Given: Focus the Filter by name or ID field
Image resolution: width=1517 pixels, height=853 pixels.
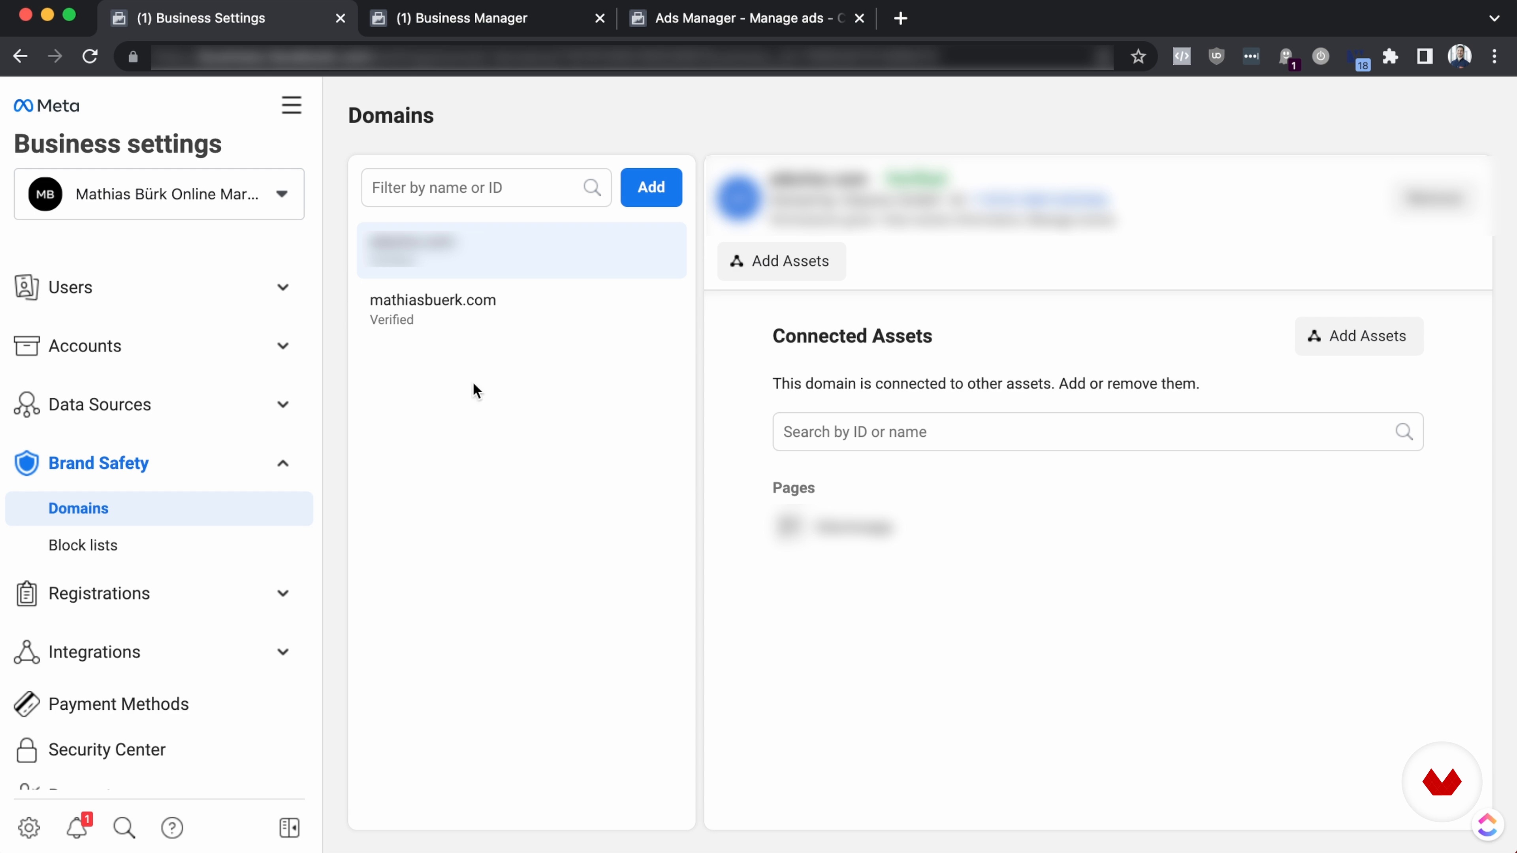Looking at the screenshot, I should pos(486,188).
